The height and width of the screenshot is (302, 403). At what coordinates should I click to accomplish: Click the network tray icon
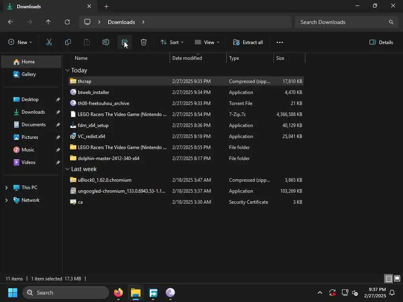pyautogui.click(x=345, y=293)
